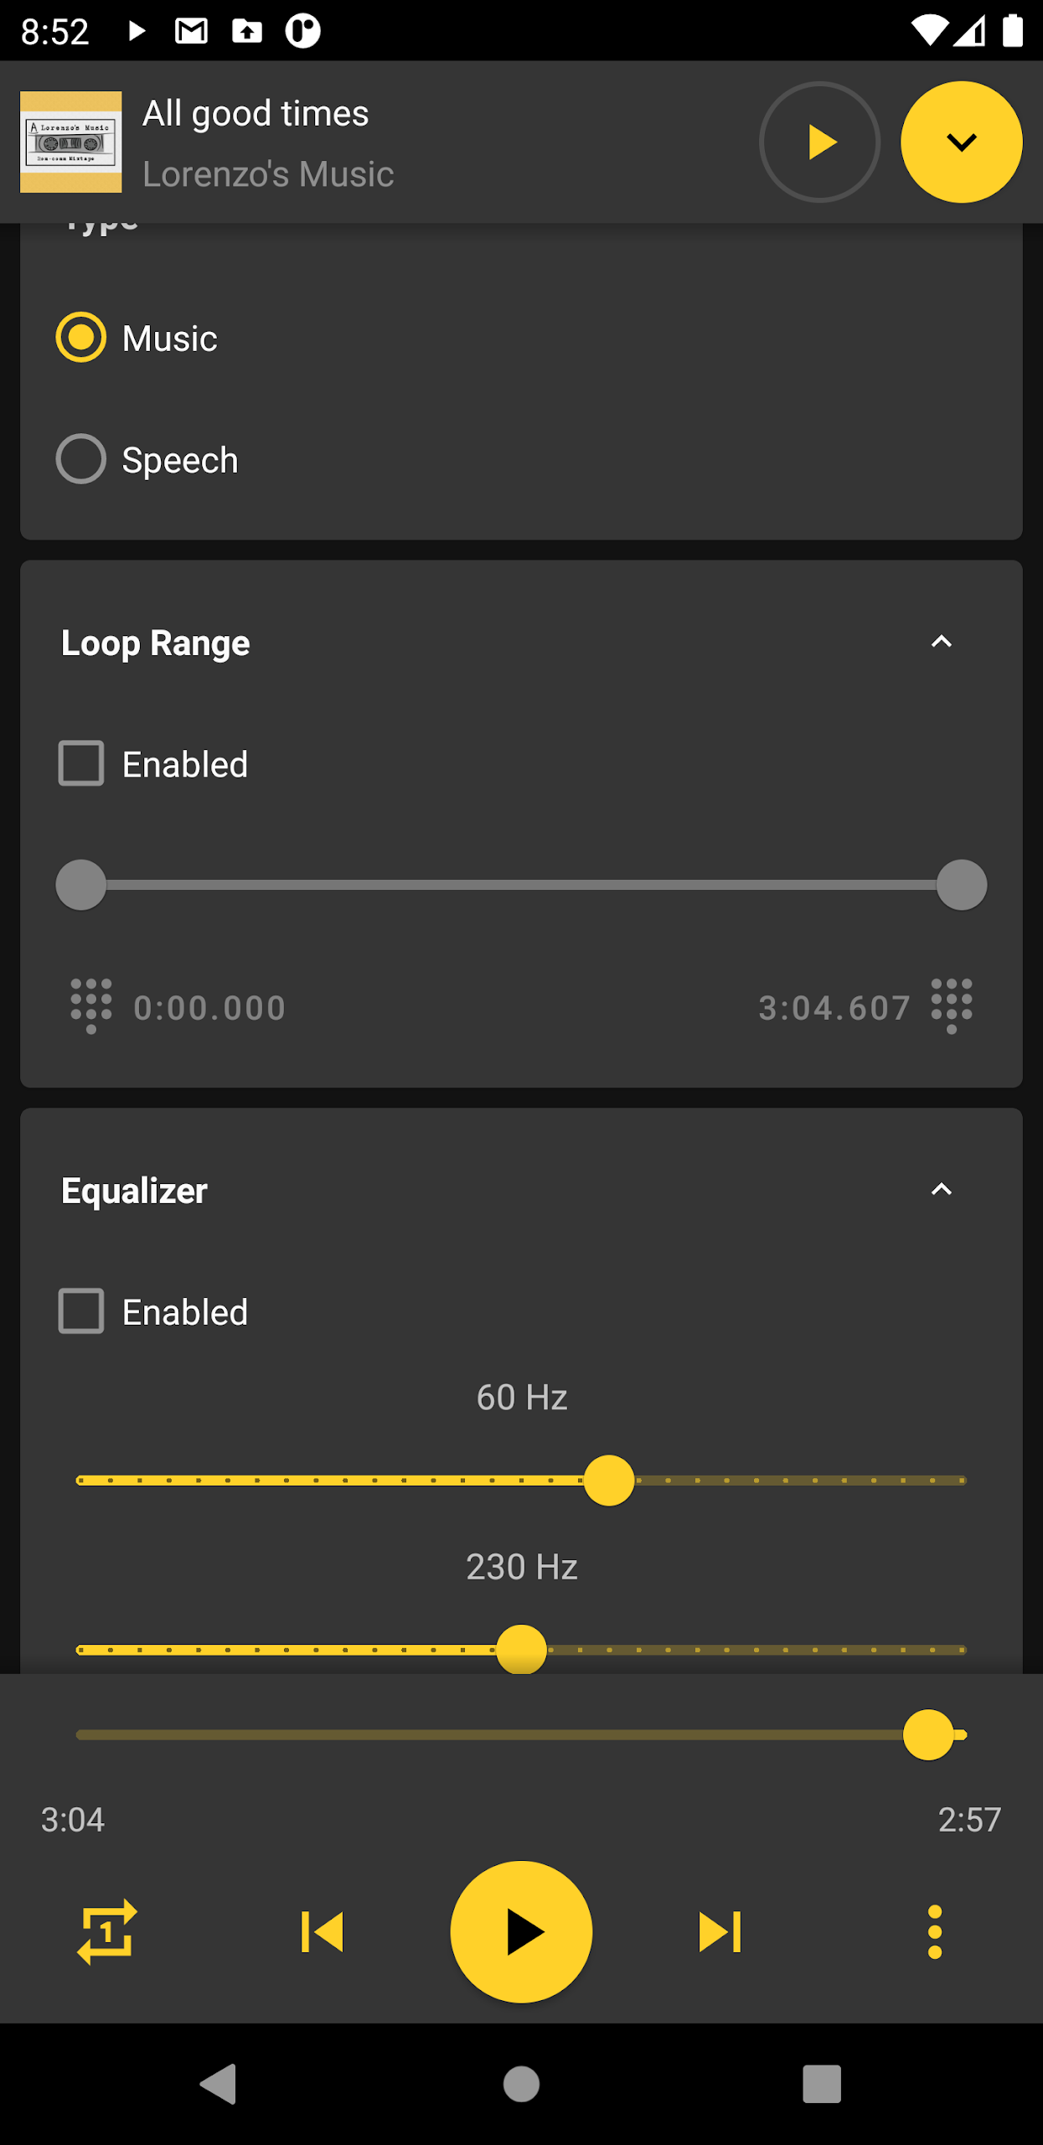Viewport: 1043px width, 2145px height.
Task: Skip to the next track
Action: click(720, 1931)
